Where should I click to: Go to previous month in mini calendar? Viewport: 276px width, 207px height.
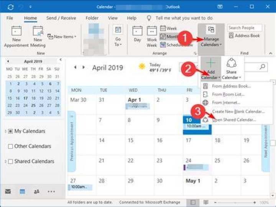click(x=8, y=61)
